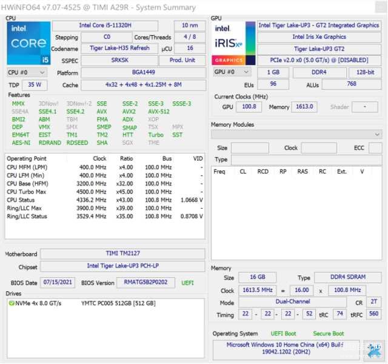Select the Ring/LLC Status row

pyautogui.click(x=105, y=217)
